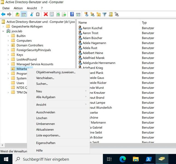176x164 pixels.
Task: Click the blue help question mark icon
Action: tap(72, 14)
